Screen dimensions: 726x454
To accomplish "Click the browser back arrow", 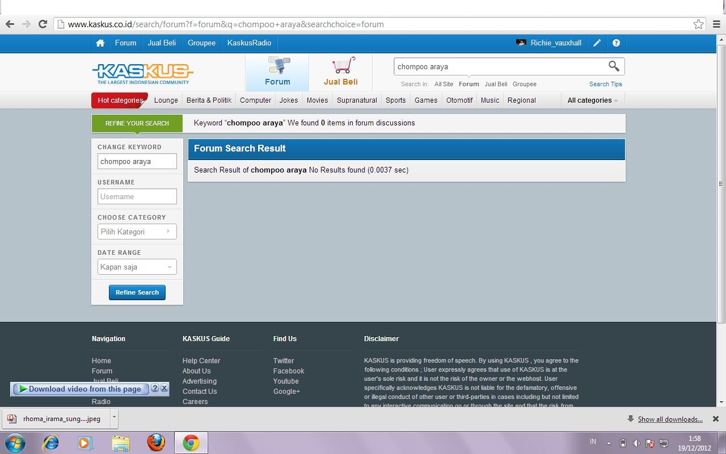I will coord(10,24).
